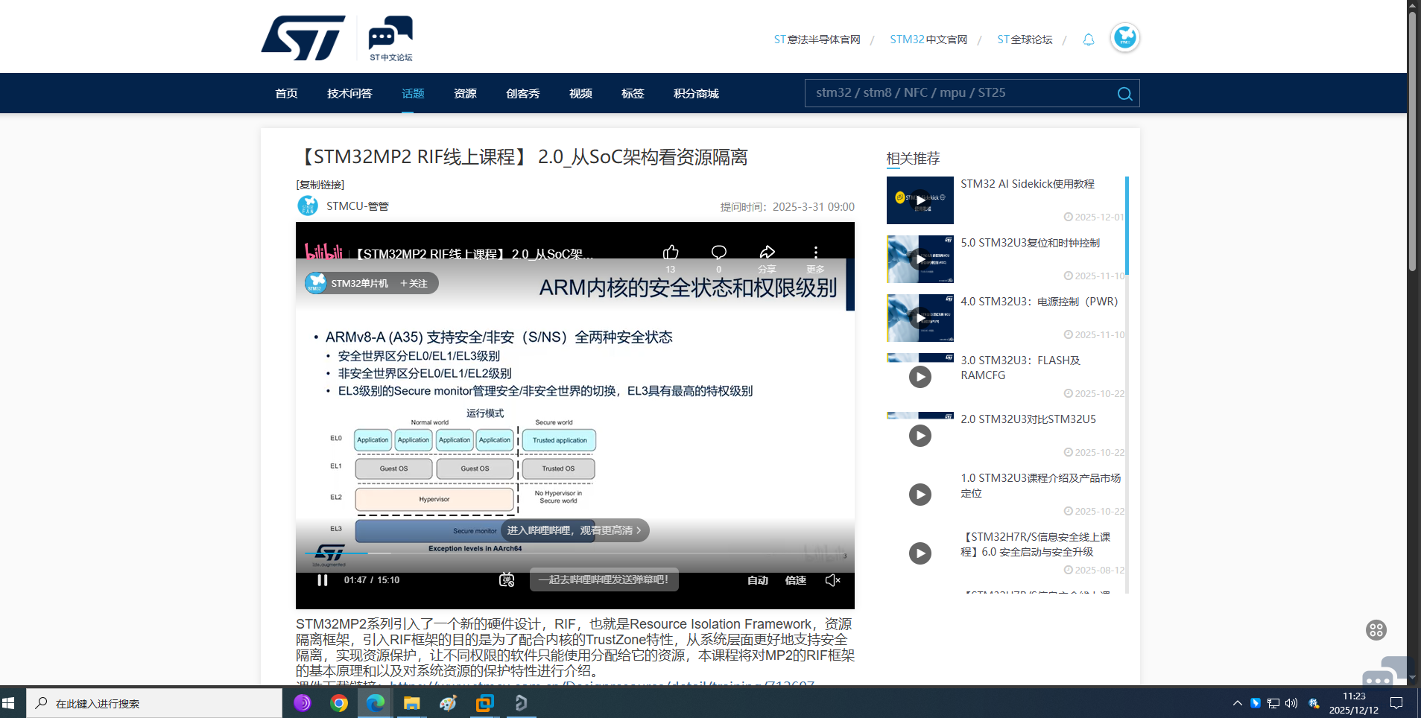Image resolution: width=1421 pixels, height=718 pixels.
Task: Play the 2.0 STM32U3对比STM32U5 video icon
Action: coord(920,436)
